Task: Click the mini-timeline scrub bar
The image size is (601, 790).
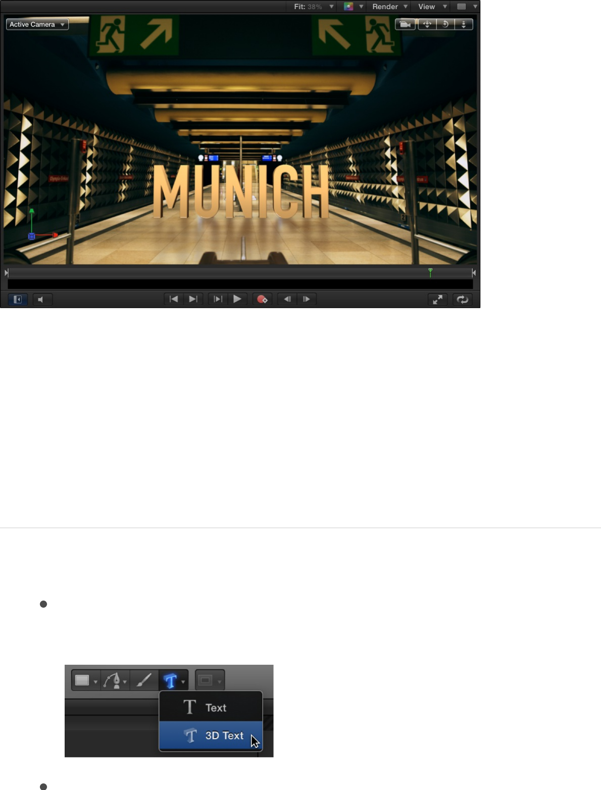Action: (240, 273)
